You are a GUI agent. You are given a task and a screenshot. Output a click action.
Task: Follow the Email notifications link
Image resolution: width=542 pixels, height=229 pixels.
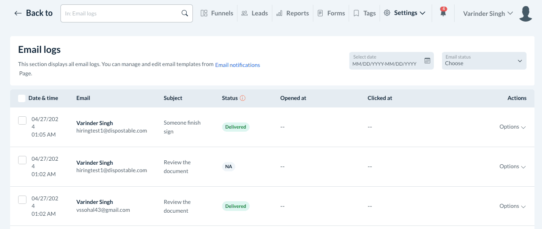tap(237, 65)
